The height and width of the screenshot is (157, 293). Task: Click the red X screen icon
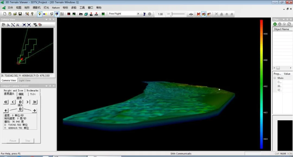pos(69,14)
